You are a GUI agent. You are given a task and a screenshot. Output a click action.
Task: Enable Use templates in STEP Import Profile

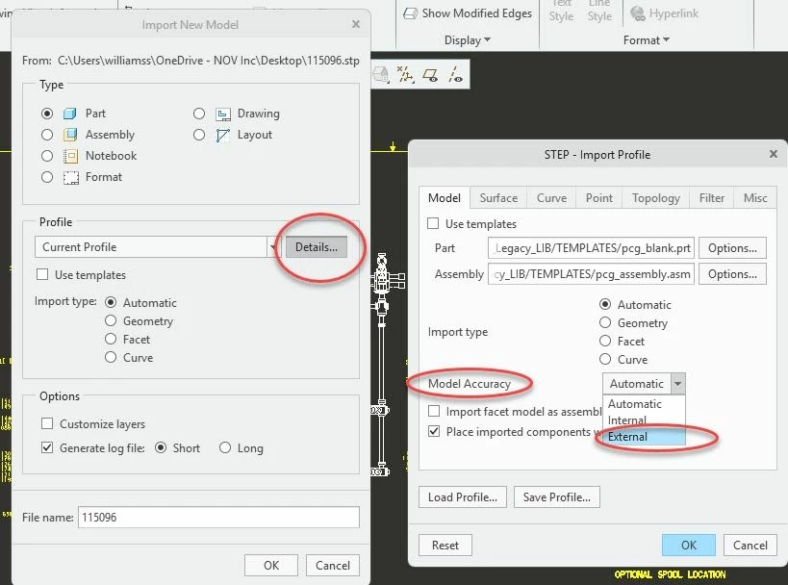point(433,223)
